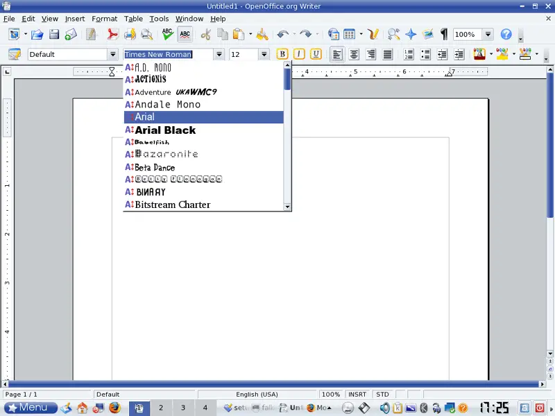Redo the last undone action
Screen dimensions: 555x416
(305, 34)
